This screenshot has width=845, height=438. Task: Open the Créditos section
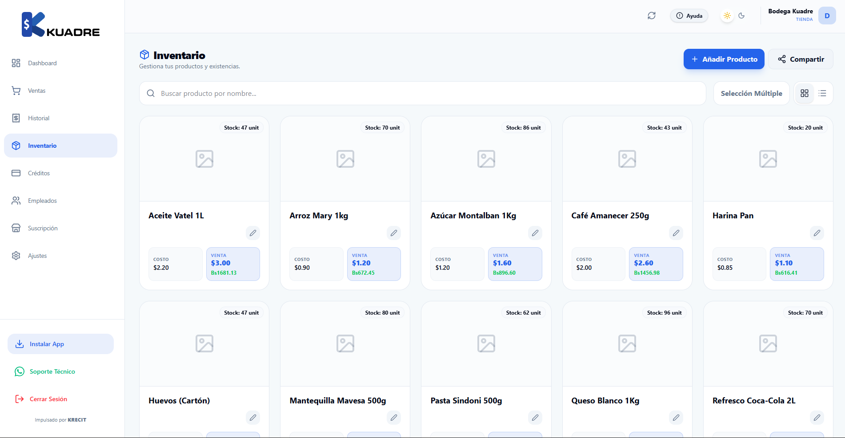click(60, 173)
